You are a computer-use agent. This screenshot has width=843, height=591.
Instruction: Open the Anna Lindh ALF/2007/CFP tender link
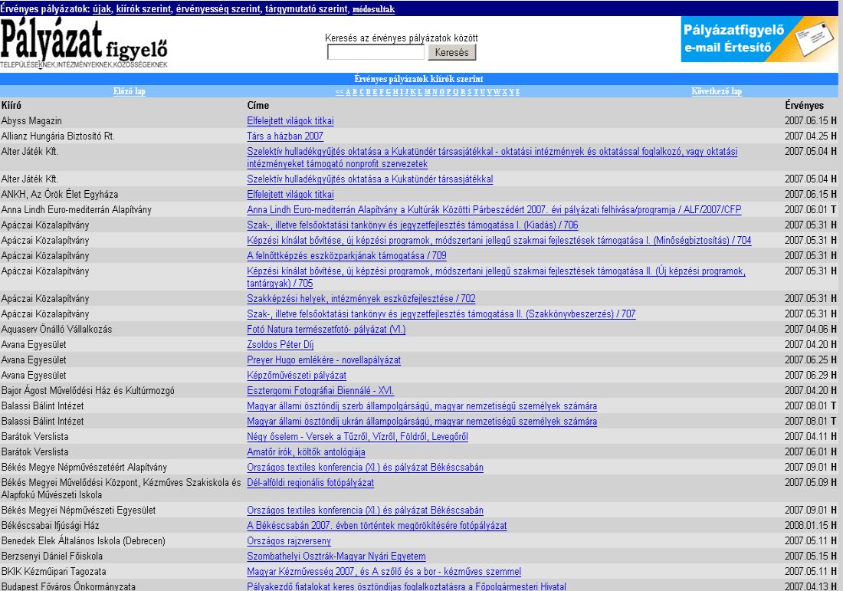[494, 210]
